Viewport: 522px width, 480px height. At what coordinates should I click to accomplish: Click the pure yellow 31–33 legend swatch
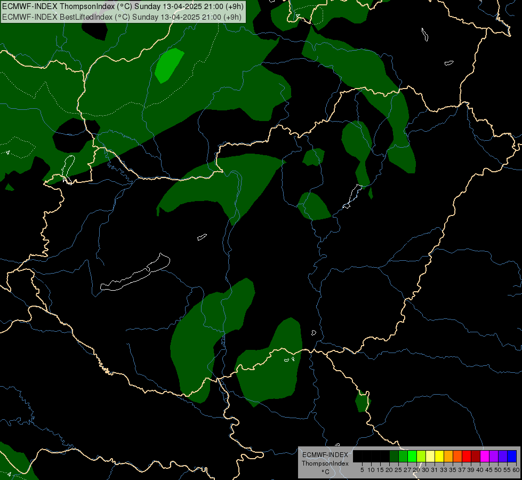[x=439, y=456]
